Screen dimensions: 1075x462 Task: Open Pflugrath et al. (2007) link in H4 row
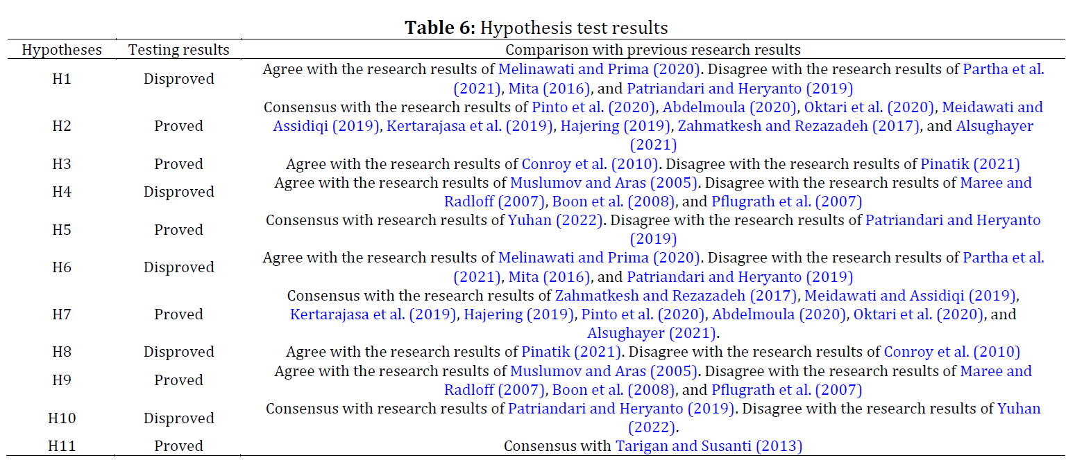tap(786, 202)
